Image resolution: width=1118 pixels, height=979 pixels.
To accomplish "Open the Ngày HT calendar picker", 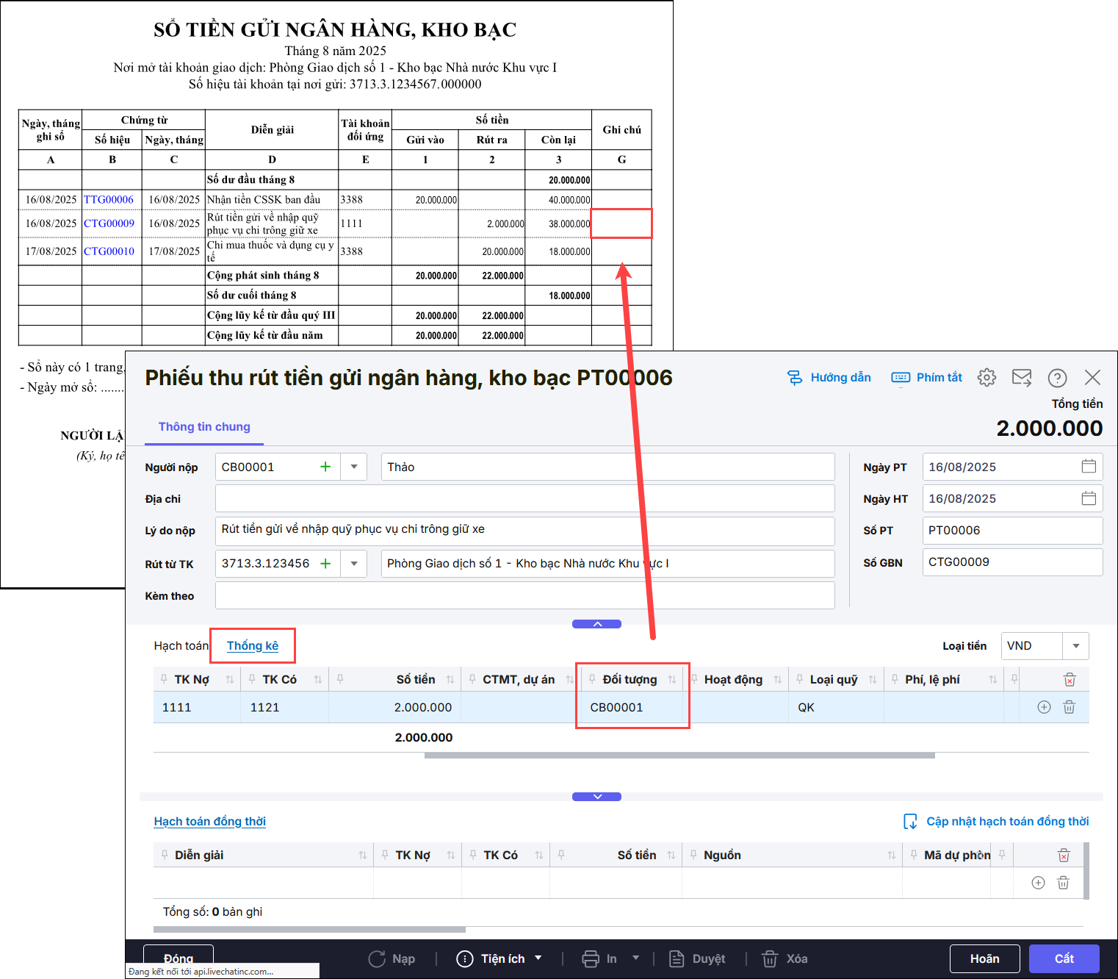I will pos(1088,498).
